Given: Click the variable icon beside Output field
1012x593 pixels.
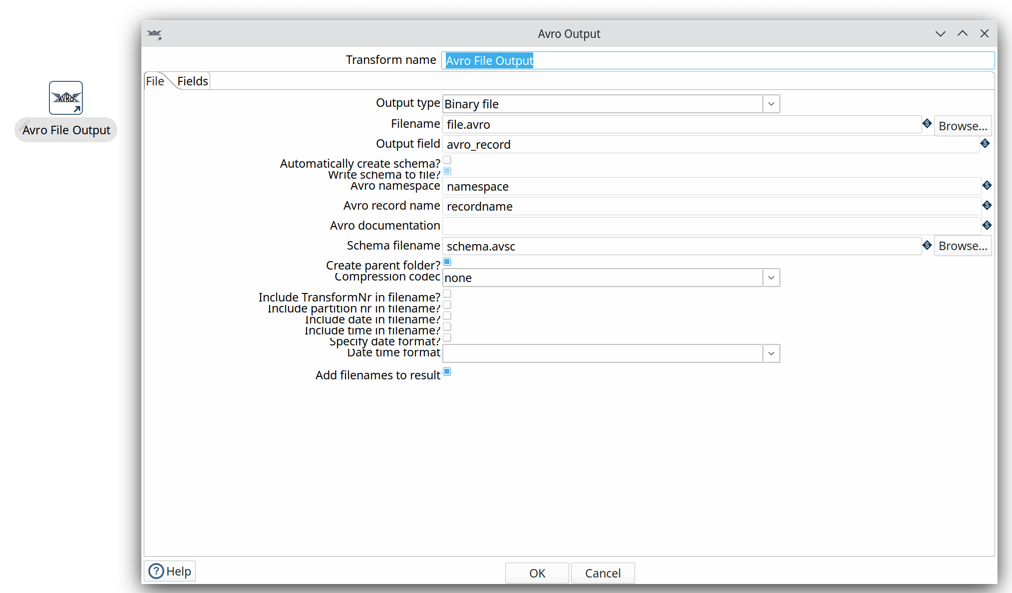Looking at the screenshot, I should point(985,144).
